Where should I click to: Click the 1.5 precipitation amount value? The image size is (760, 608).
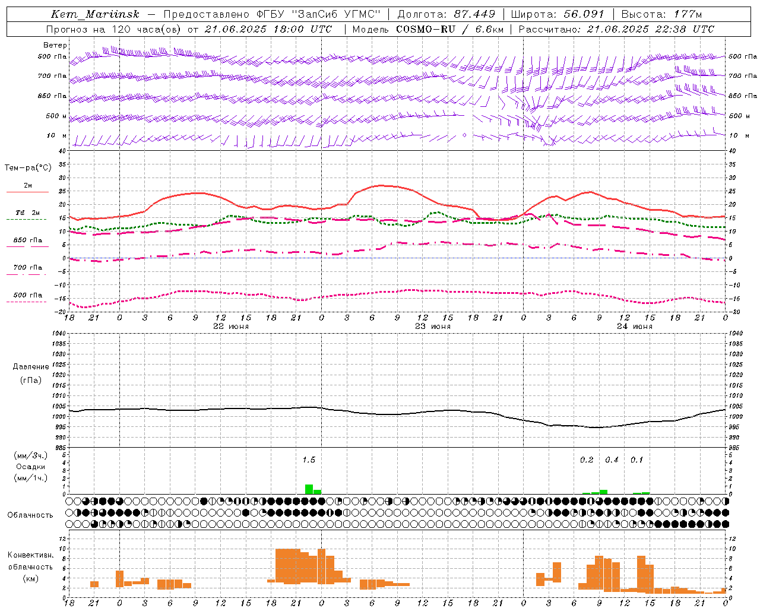pos(309,460)
